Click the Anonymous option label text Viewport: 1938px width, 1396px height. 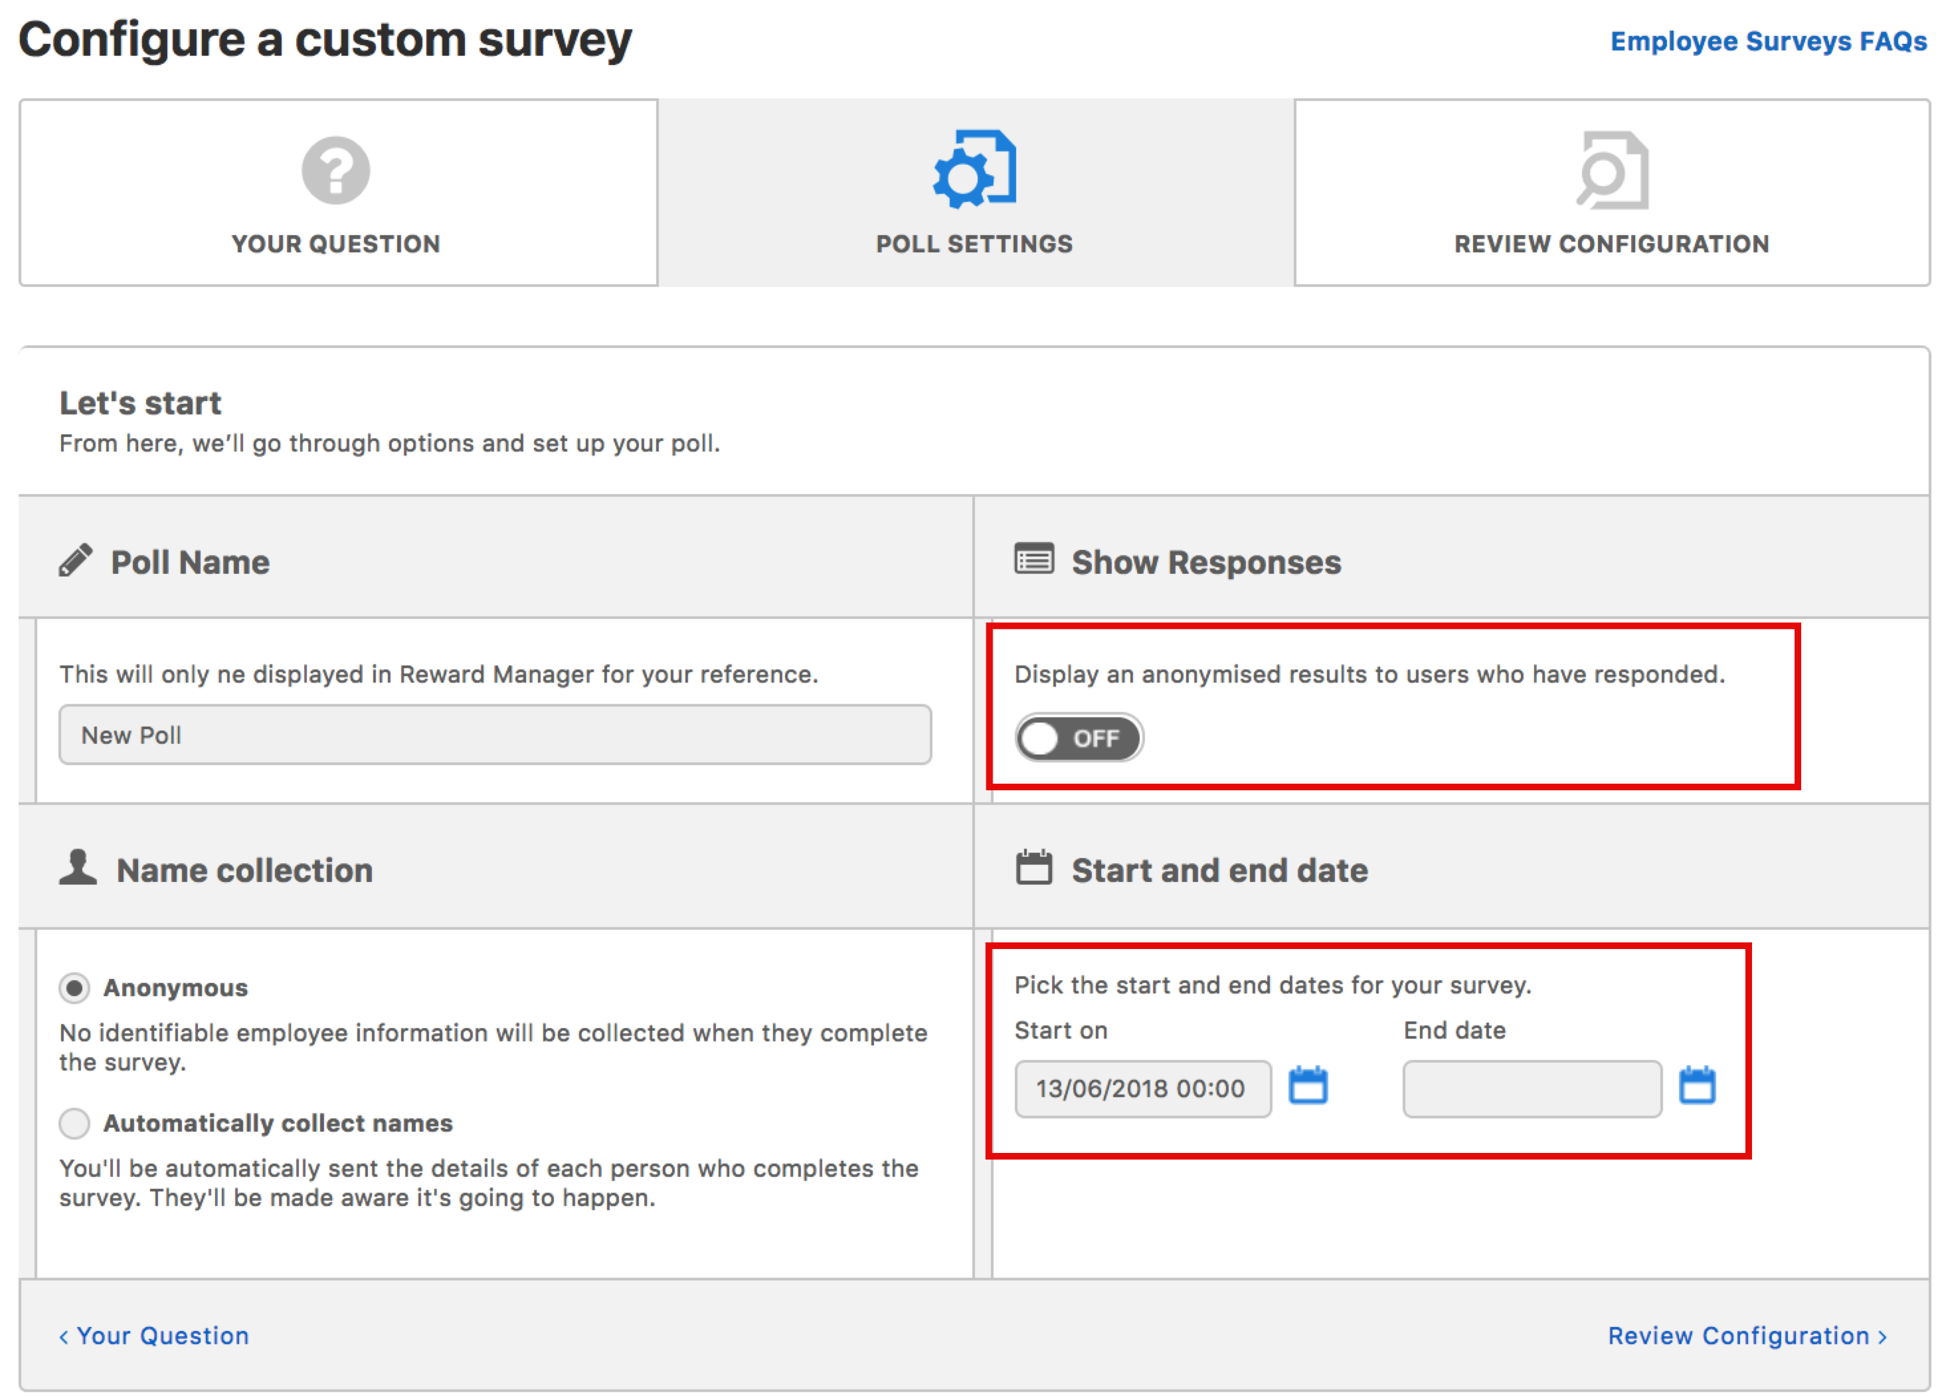pos(175,988)
